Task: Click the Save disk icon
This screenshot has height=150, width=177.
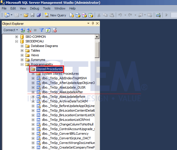Action: coord(32,15)
